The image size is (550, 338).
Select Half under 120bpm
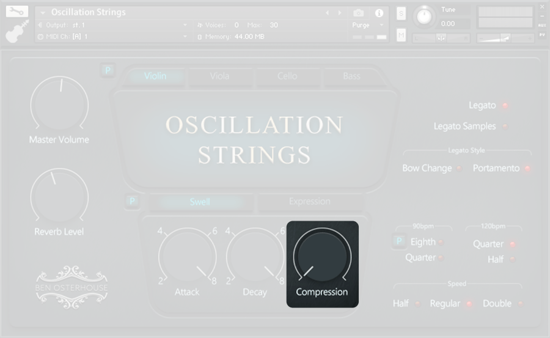click(513, 260)
